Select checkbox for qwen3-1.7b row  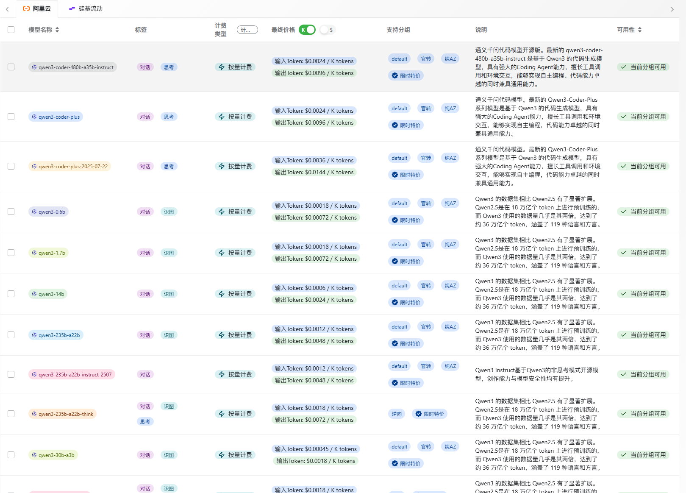click(x=11, y=253)
